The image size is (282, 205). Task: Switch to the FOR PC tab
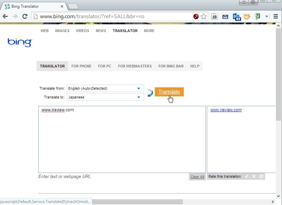(x=105, y=66)
